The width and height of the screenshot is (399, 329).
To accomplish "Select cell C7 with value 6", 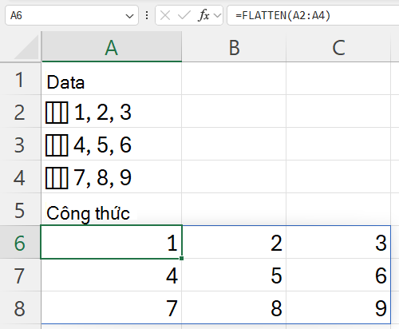I will [x=338, y=275].
